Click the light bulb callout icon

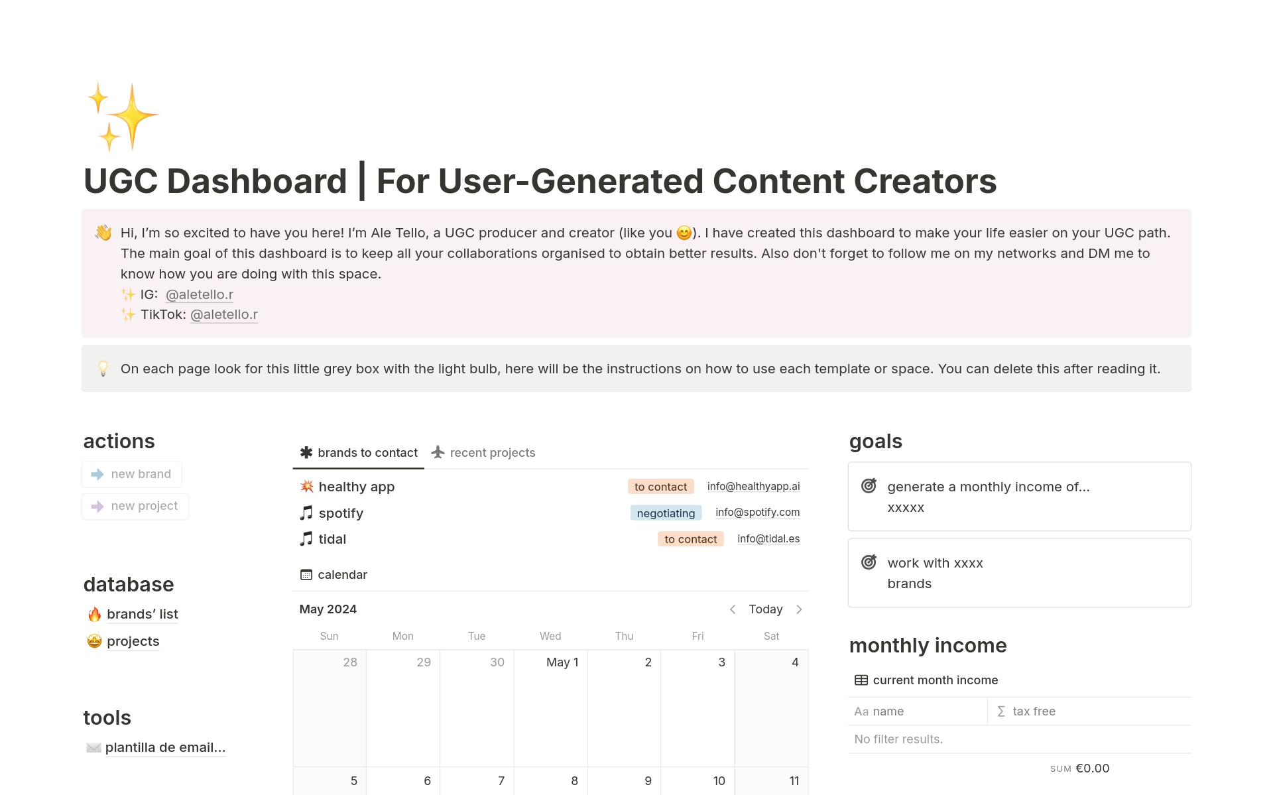pyautogui.click(x=103, y=369)
